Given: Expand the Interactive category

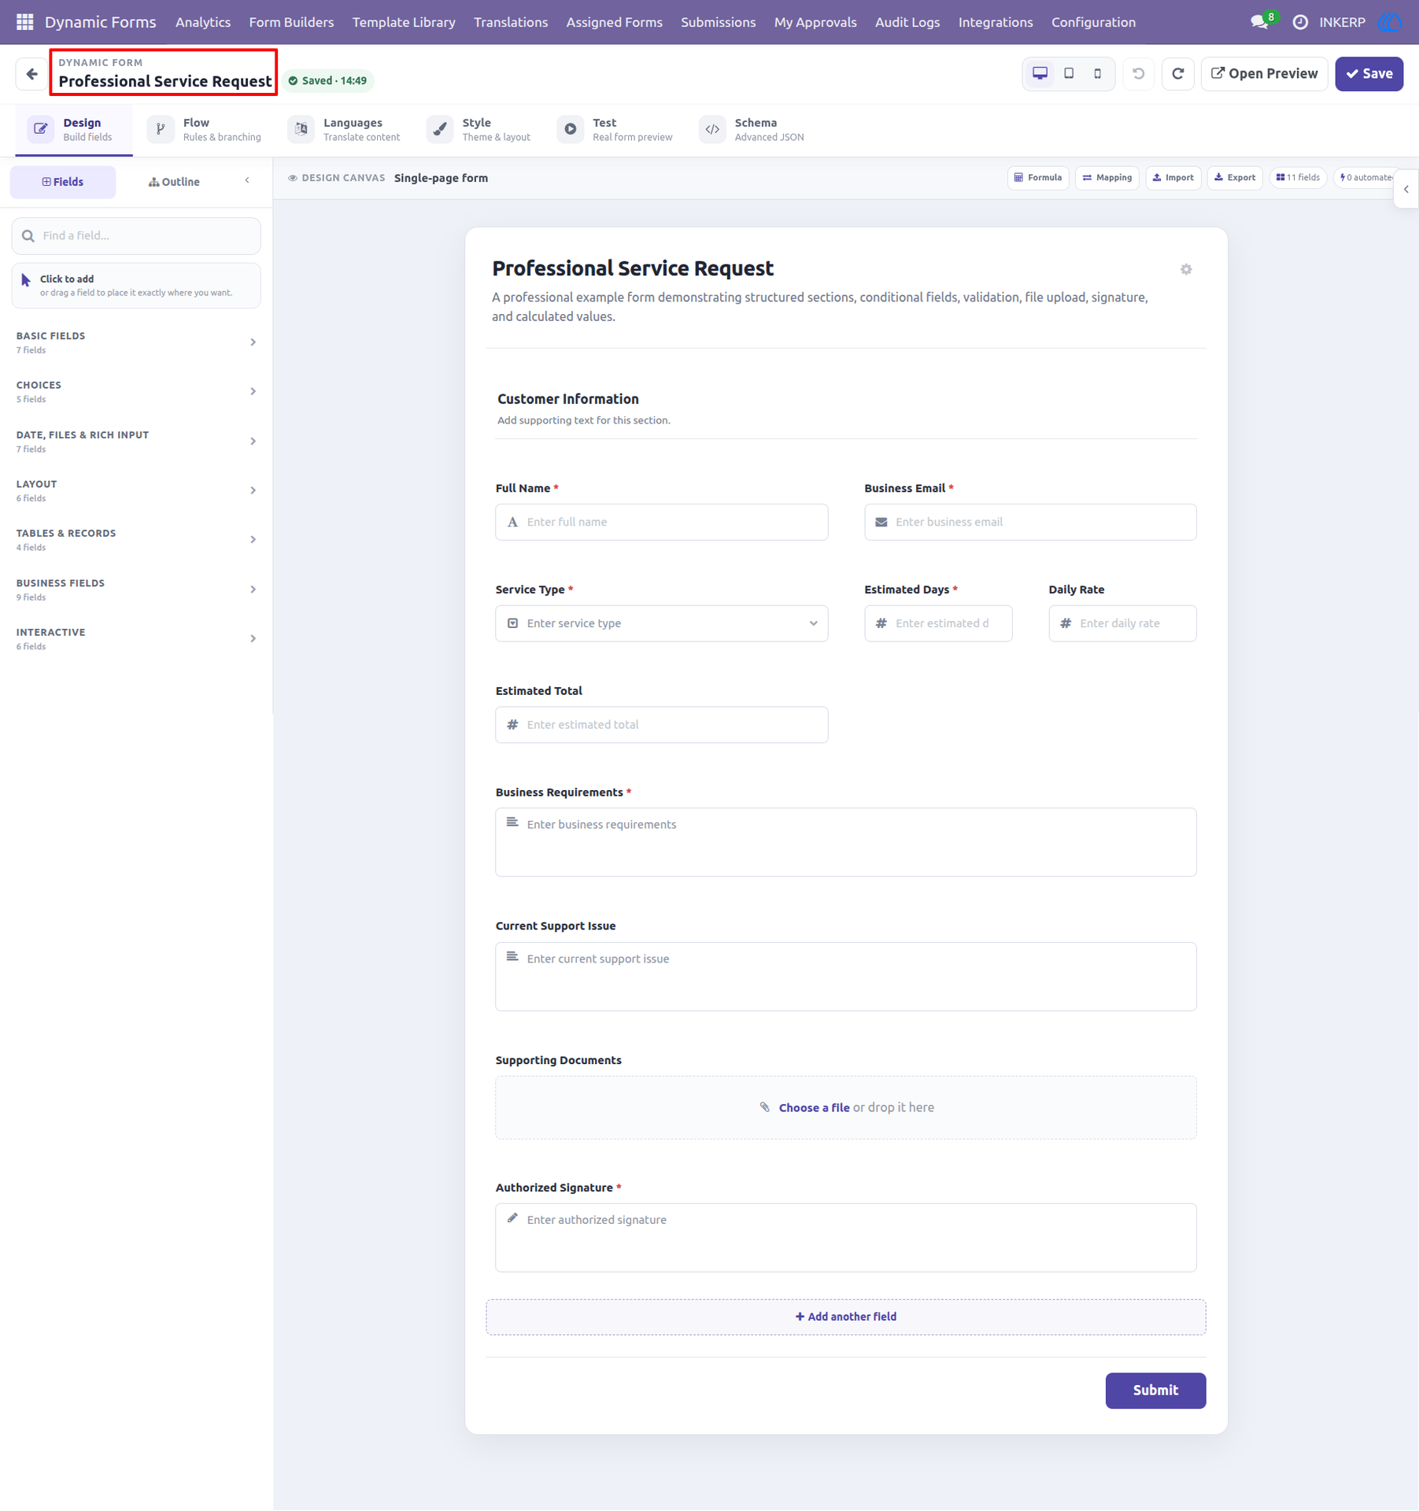Looking at the screenshot, I should pyautogui.click(x=136, y=638).
